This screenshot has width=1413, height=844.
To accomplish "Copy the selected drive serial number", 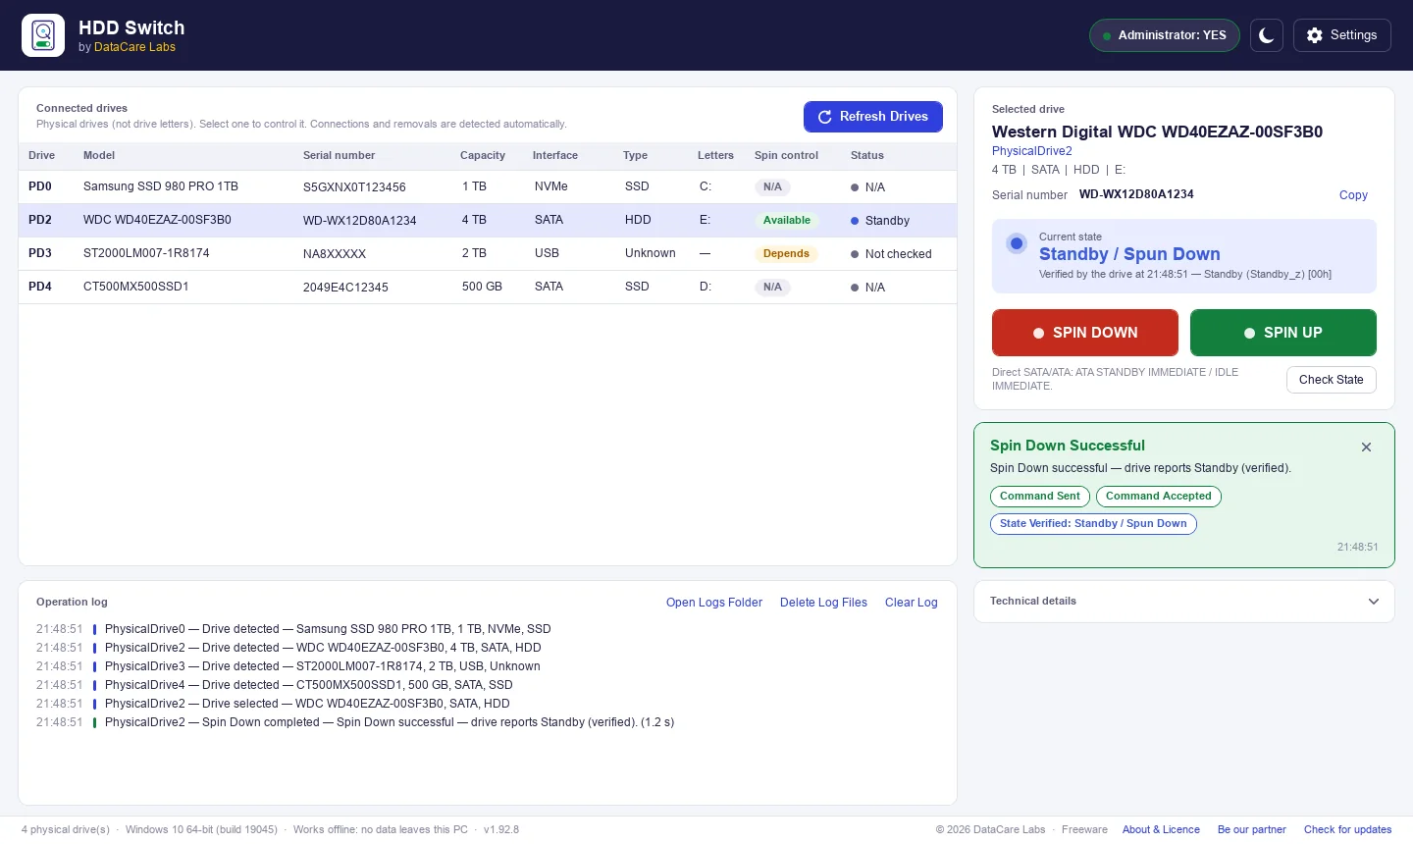I will pyautogui.click(x=1353, y=195).
